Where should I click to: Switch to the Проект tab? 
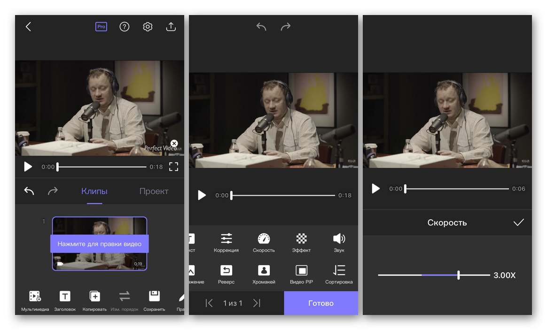pos(154,191)
